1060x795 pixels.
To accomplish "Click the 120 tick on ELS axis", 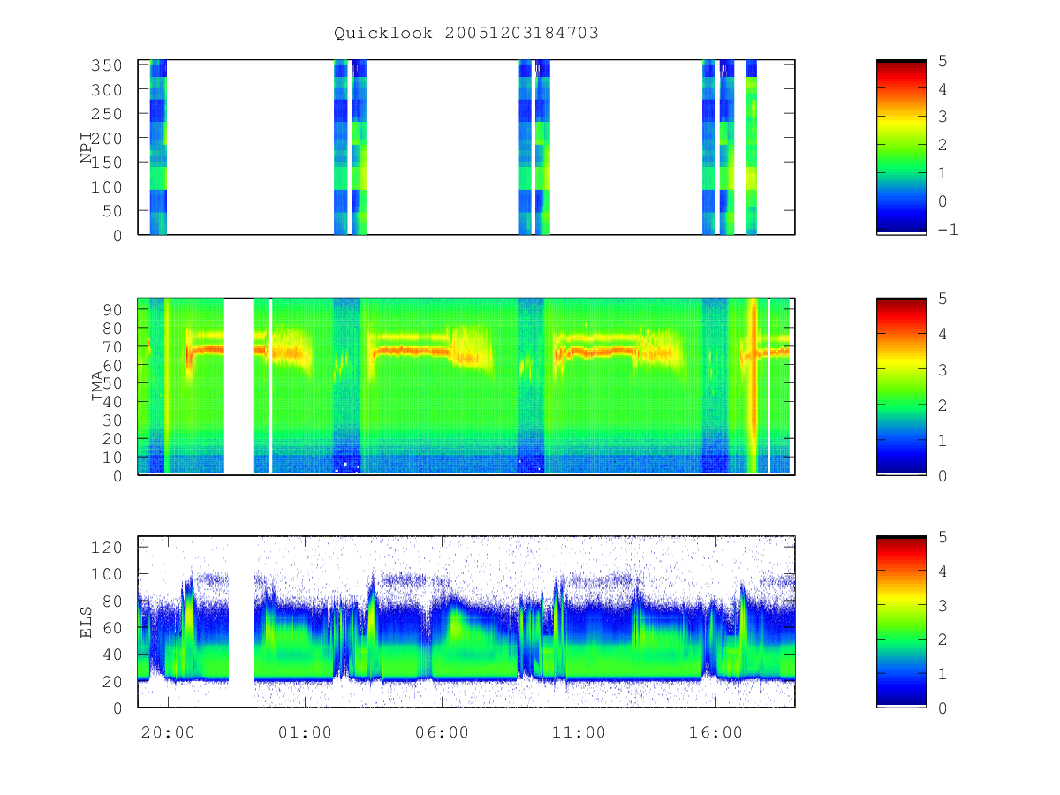I will click(x=107, y=548).
